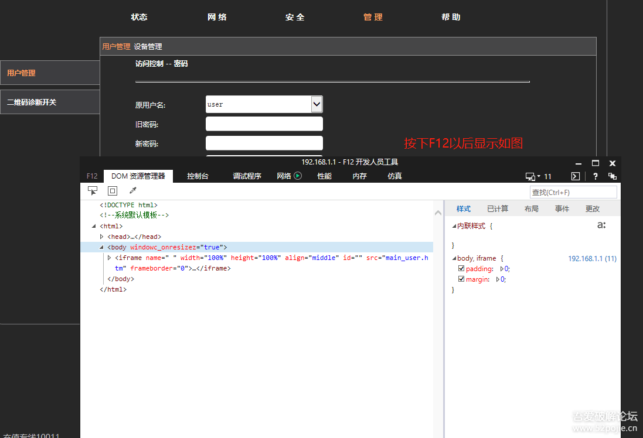Click the padding value 0
643x438 pixels.
507,269
